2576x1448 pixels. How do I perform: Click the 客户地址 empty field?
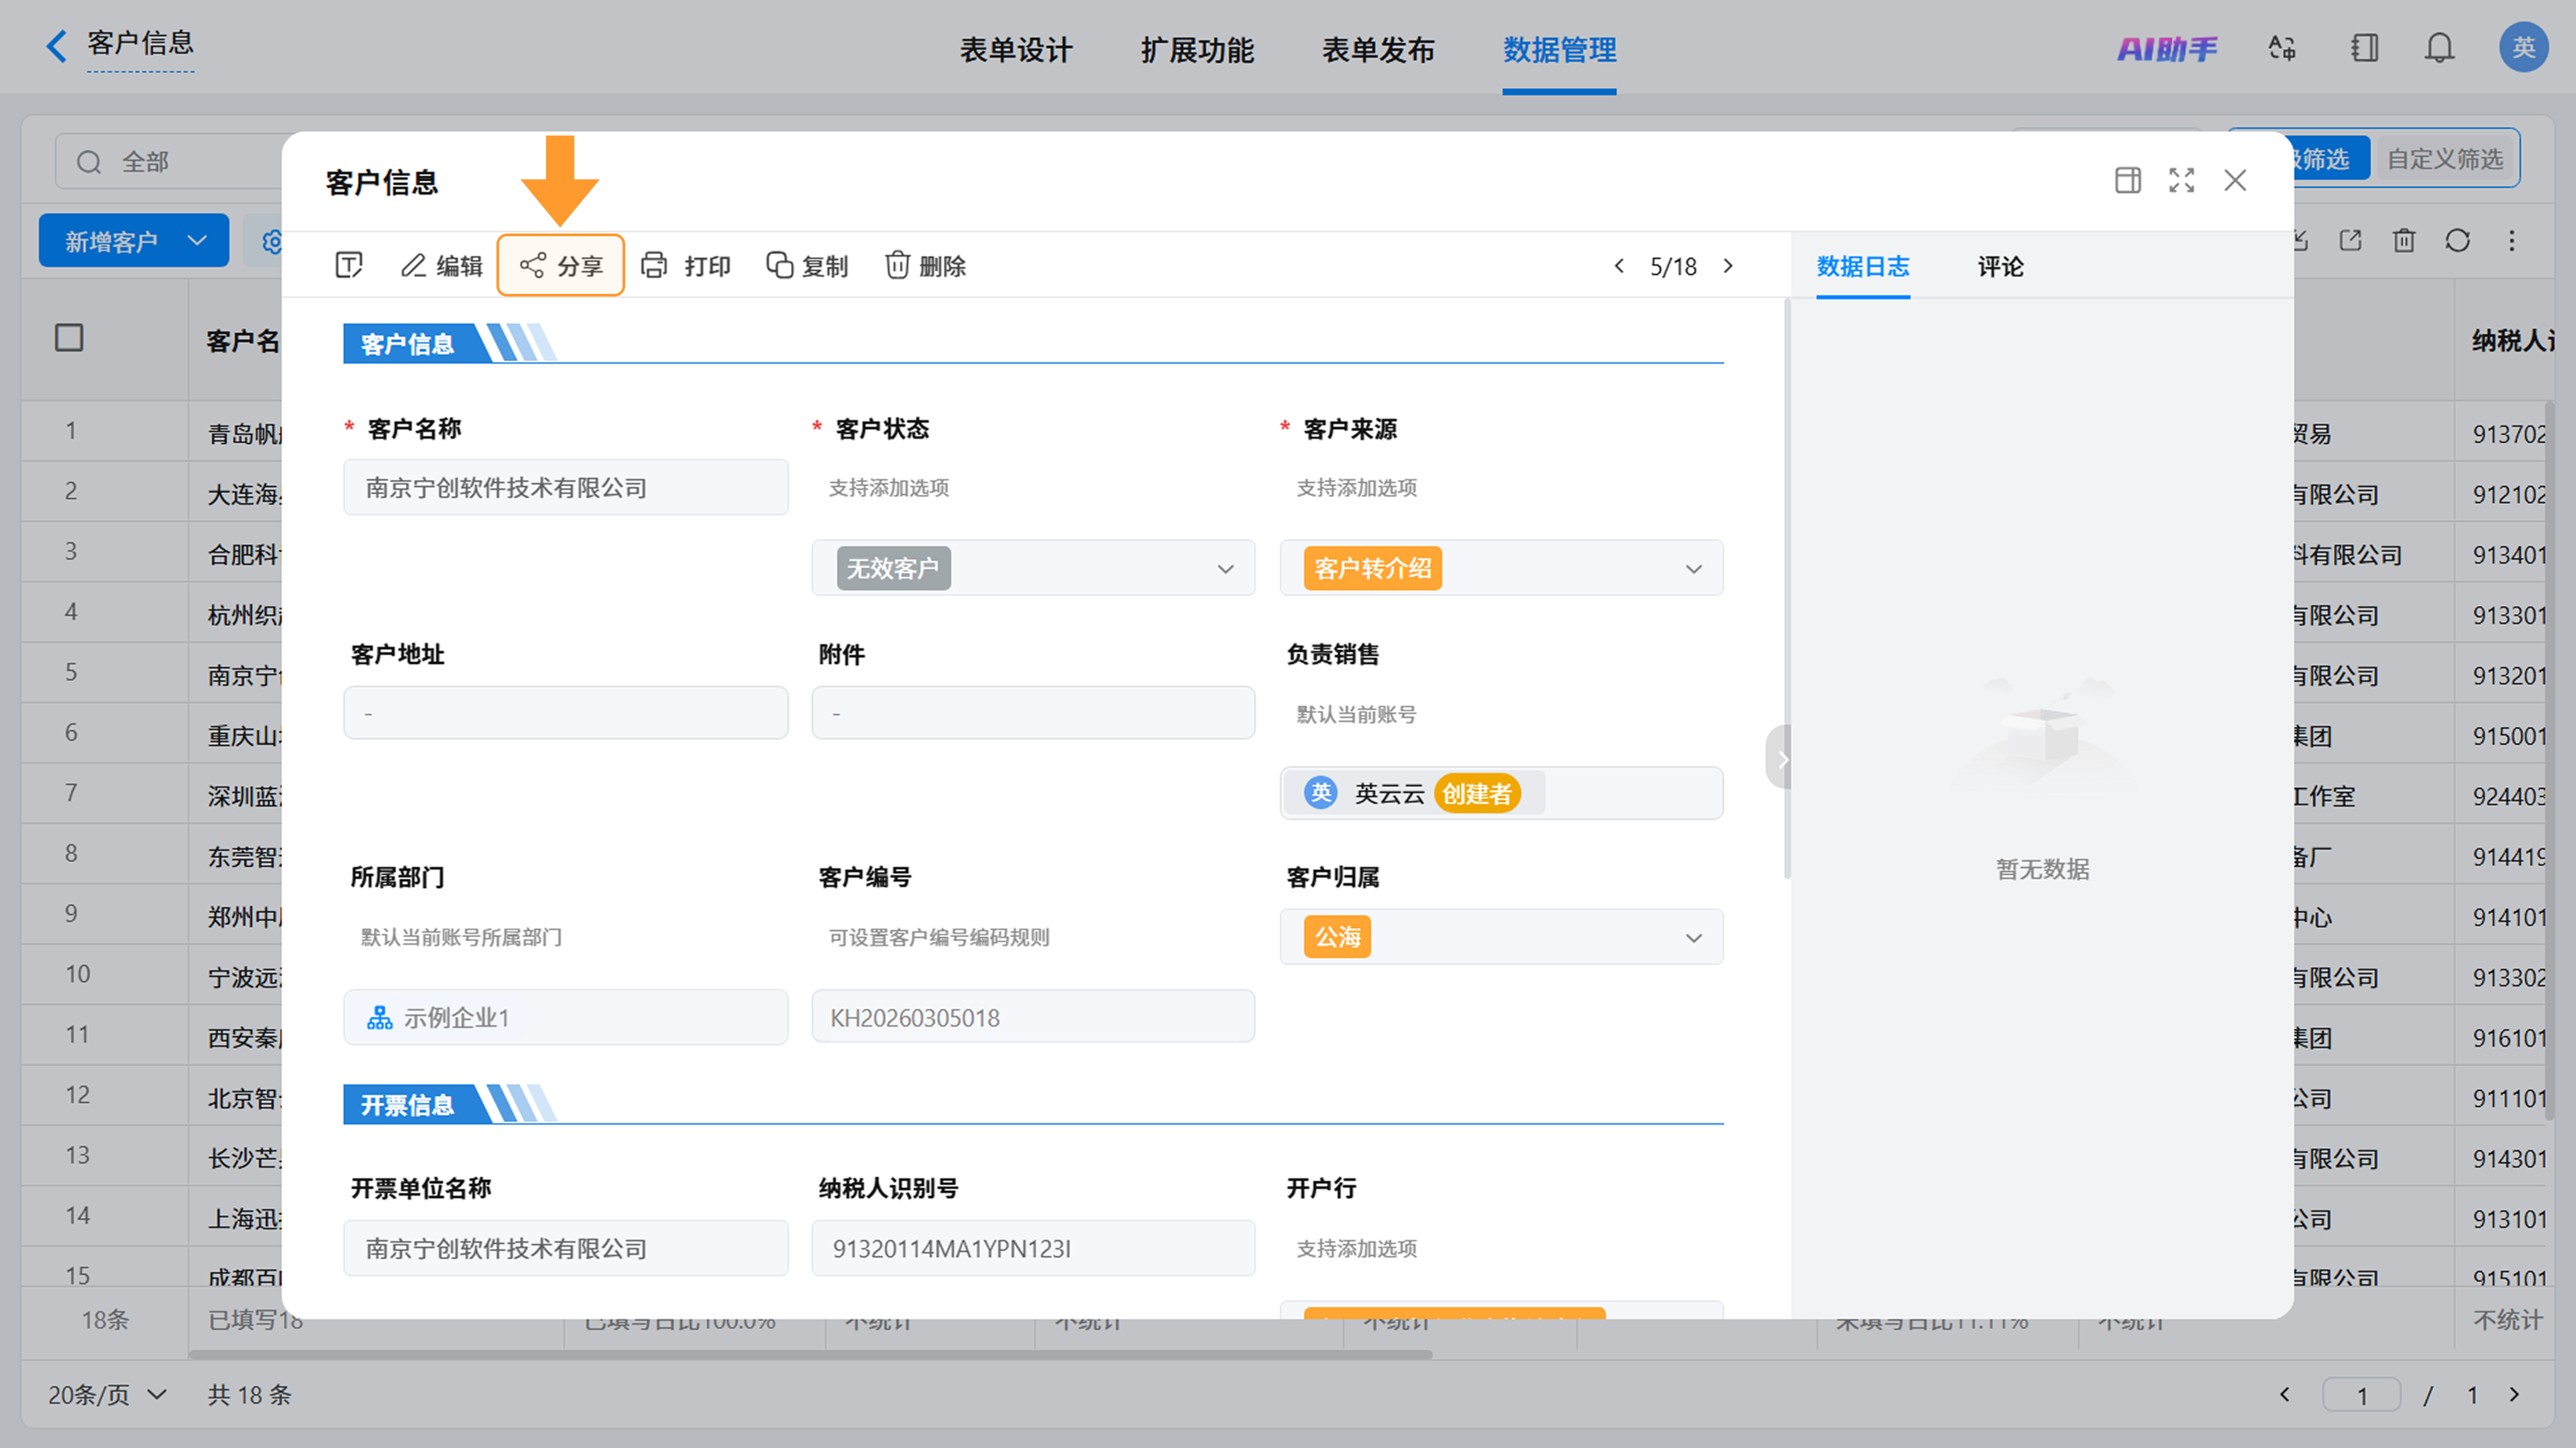tap(565, 713)
